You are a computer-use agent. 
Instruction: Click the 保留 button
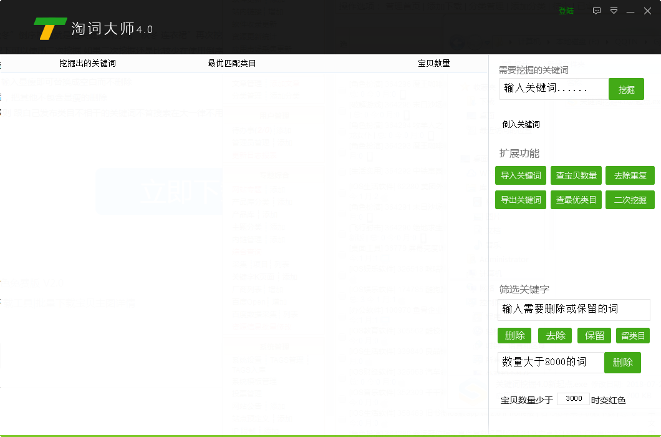594,336
